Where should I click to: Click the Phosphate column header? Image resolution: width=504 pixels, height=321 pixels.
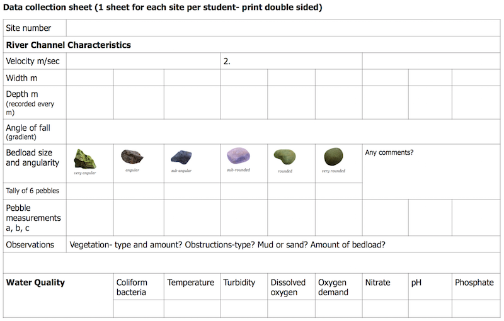[474, 283]
